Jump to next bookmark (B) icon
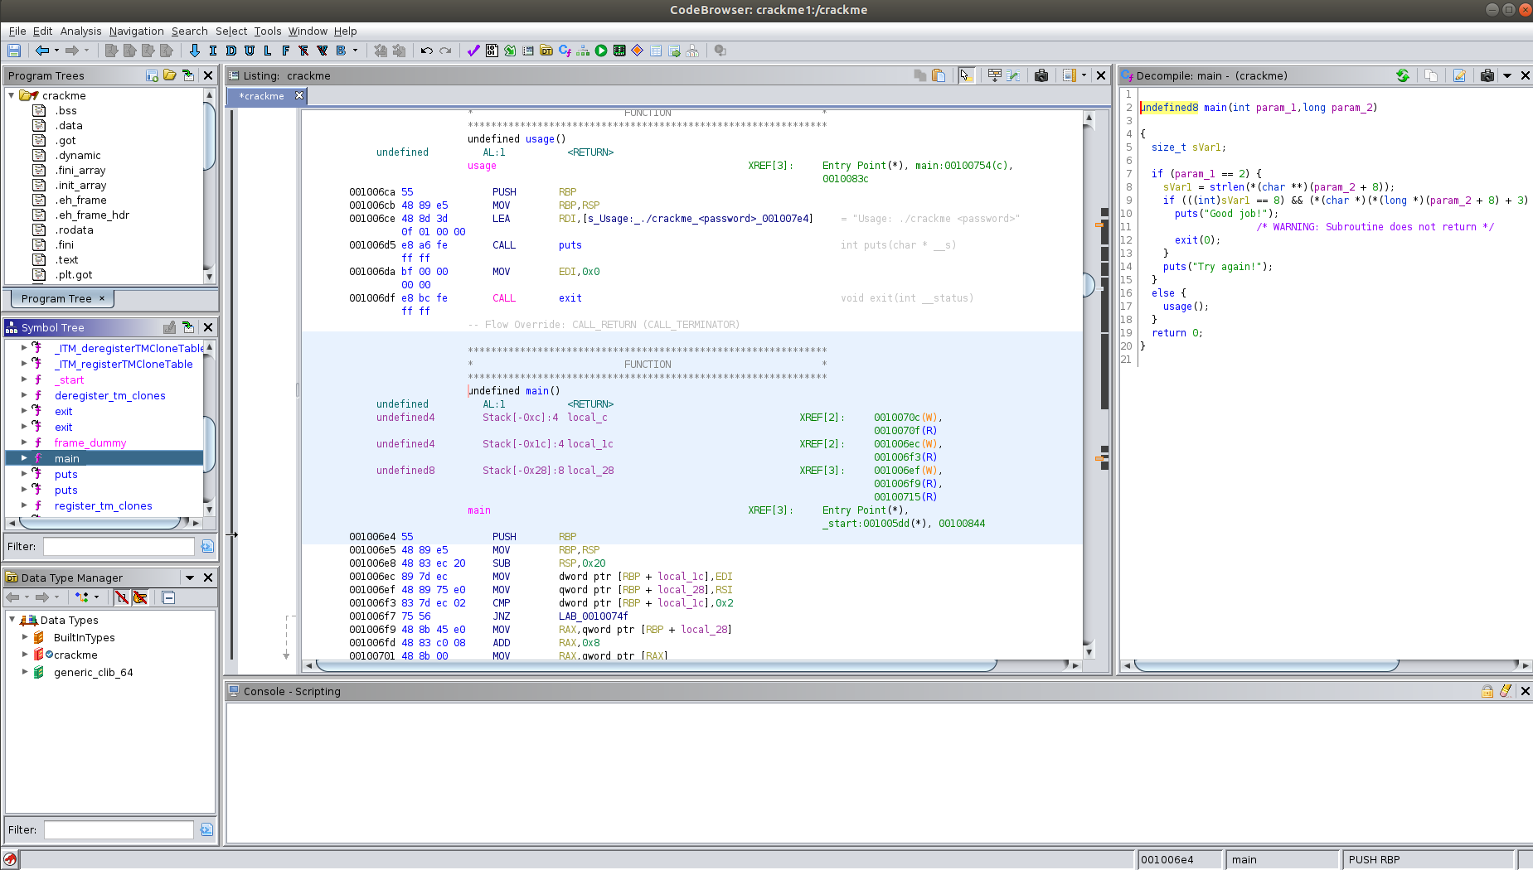1533x870 pixels. (x=341, y=51)
